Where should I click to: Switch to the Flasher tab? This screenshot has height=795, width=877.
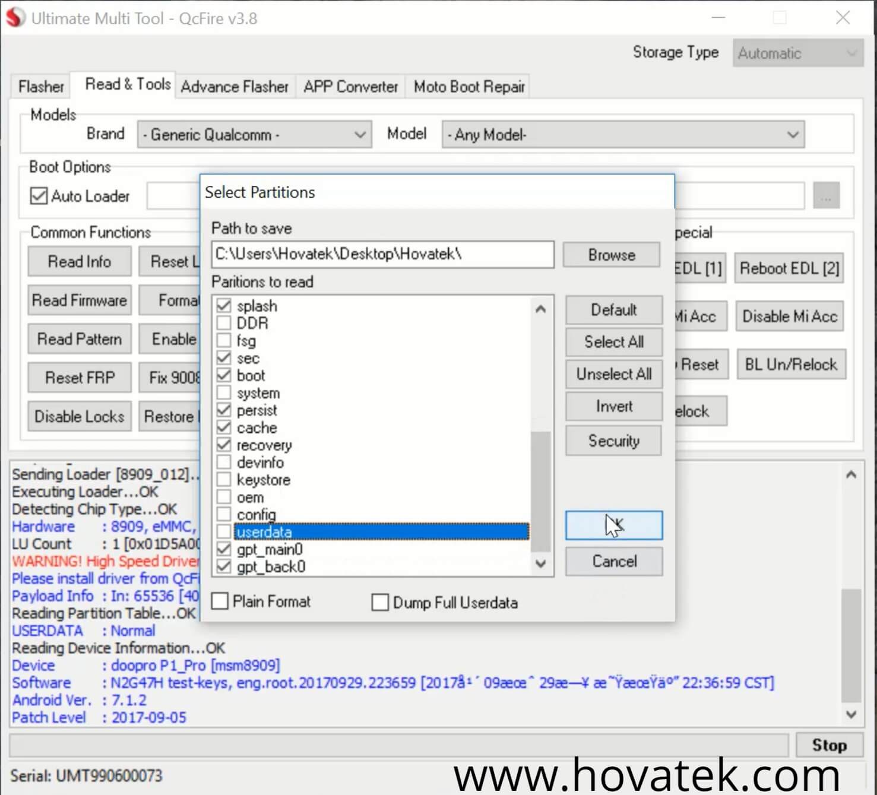41,87
